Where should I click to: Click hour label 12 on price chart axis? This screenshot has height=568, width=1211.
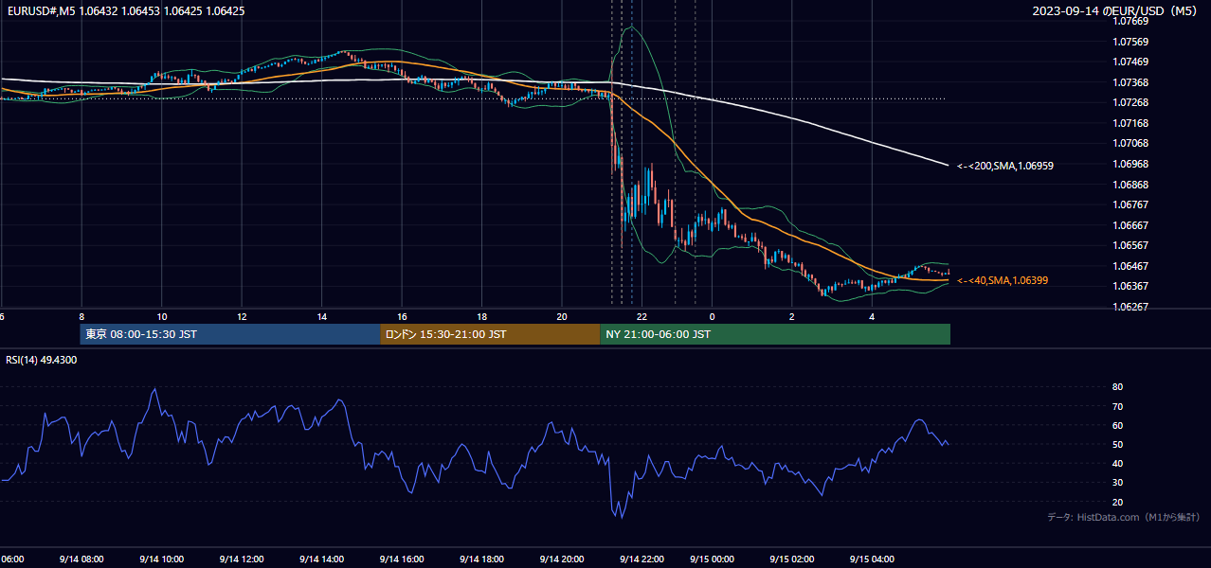point(242,316)
